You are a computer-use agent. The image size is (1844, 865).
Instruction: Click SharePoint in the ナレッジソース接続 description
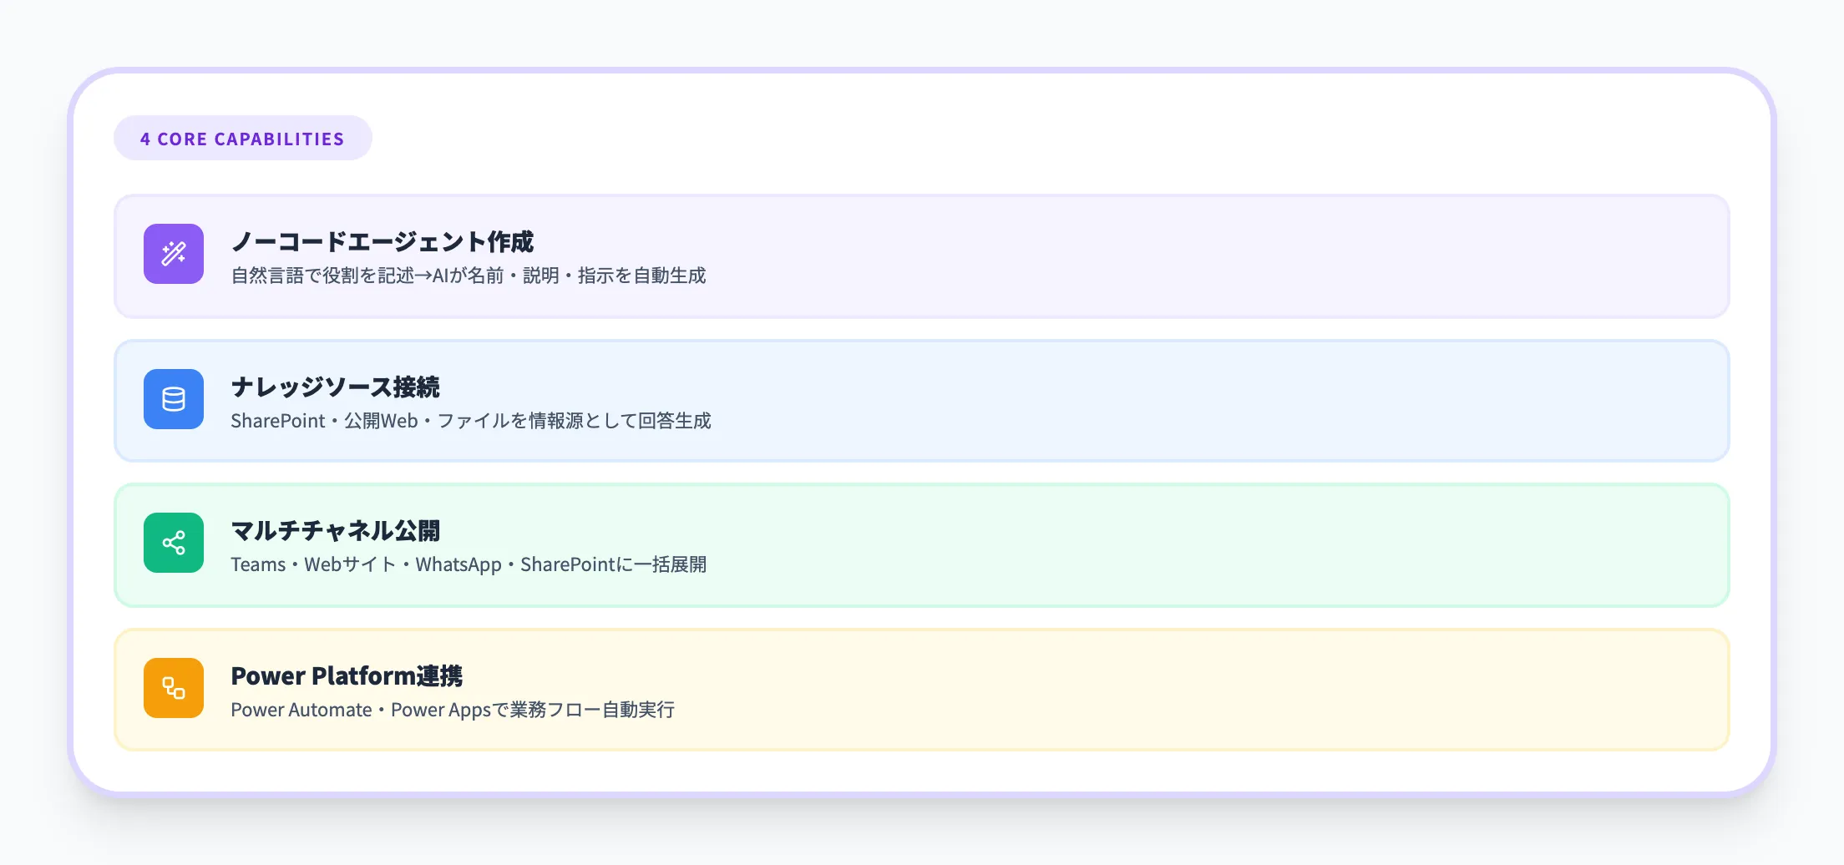pos(277,421)
